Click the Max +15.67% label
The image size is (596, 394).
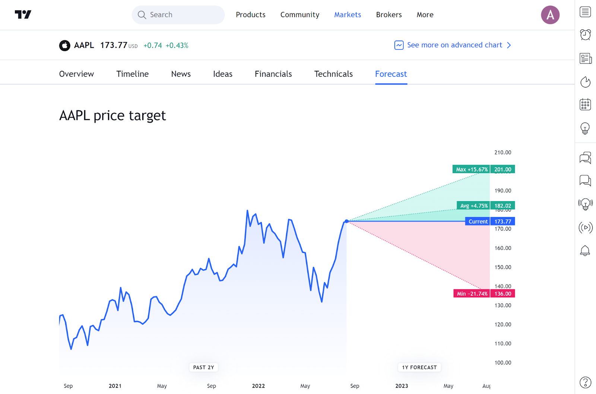click(471, 169)
